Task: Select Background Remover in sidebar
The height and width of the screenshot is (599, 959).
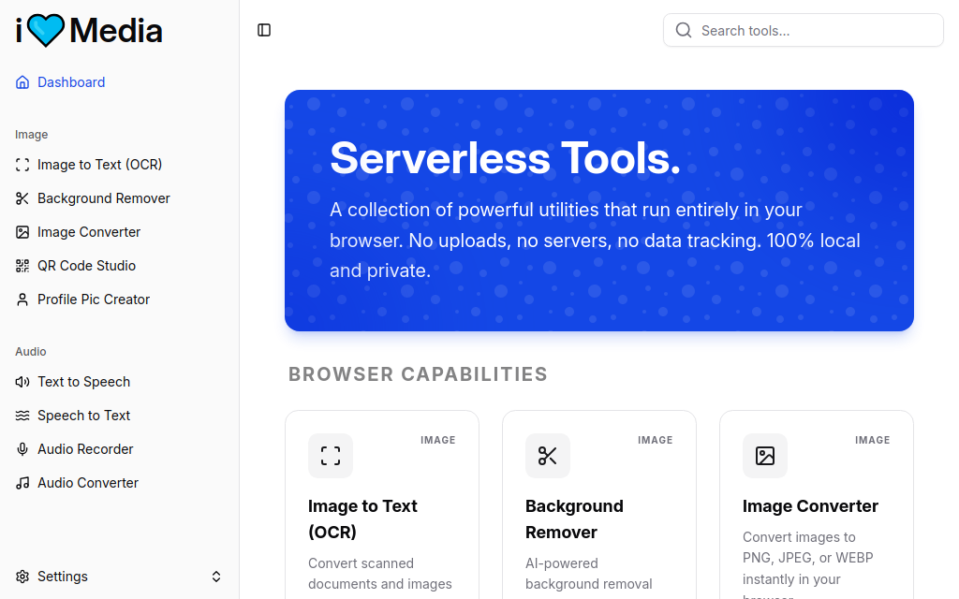Action: point(103,198)
